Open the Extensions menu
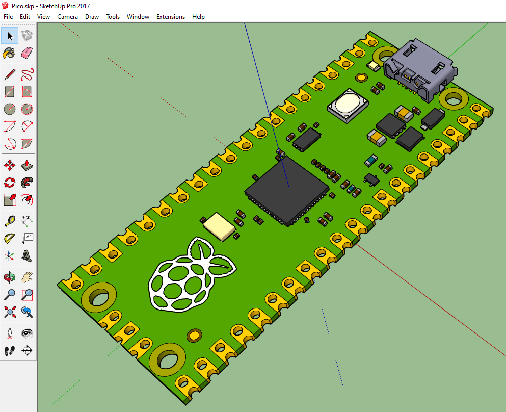 click(x=171, y=16)
